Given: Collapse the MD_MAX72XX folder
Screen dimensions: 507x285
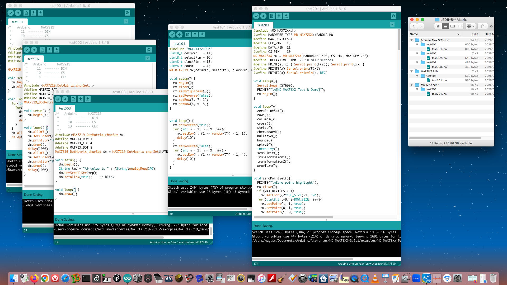Looking at the screenshot, I should point(412,85).
